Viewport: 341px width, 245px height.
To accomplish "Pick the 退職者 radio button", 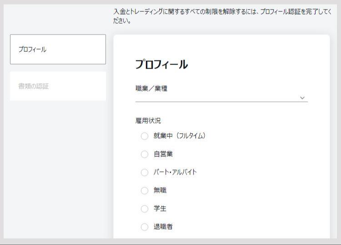I will [x=145, y=227].
